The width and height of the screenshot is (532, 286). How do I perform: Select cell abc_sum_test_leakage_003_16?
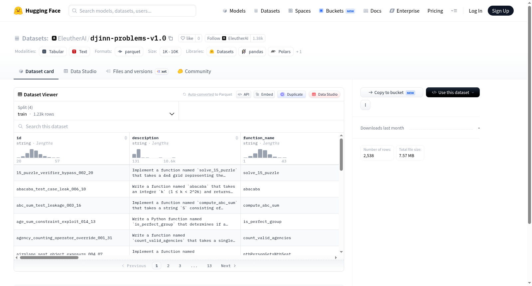[x=71, y=205]
